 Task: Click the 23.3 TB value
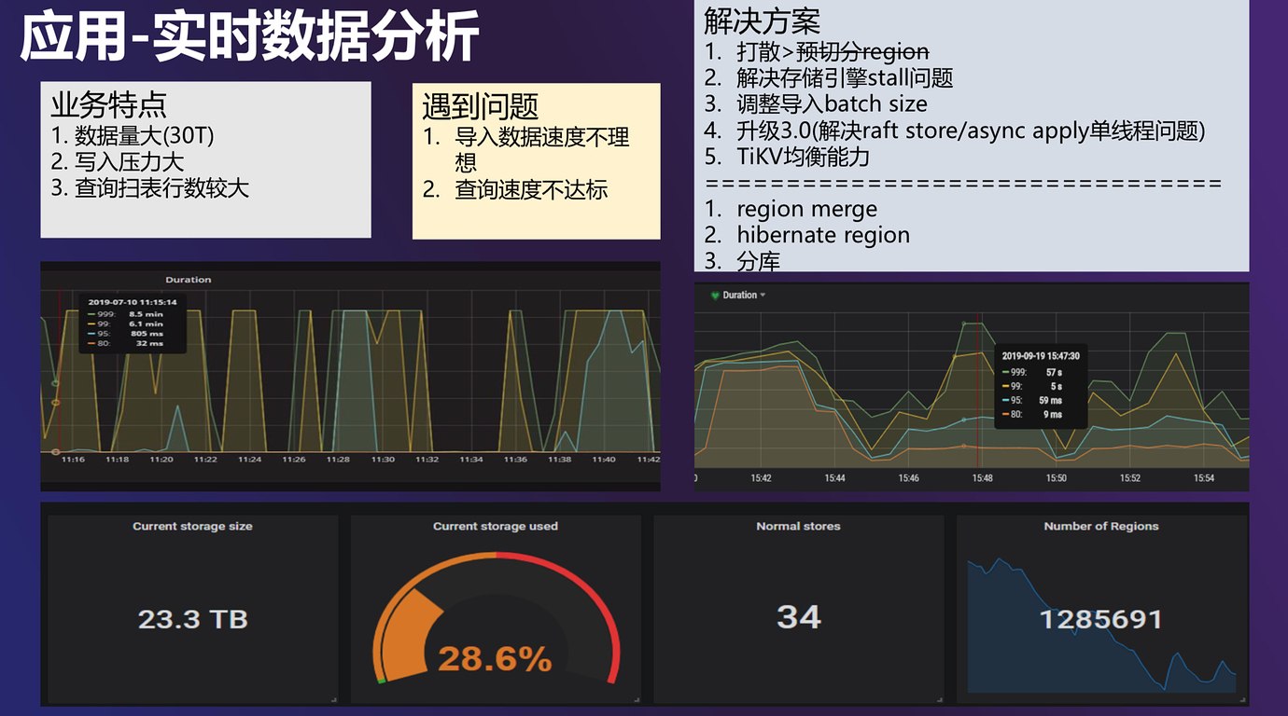192,619
